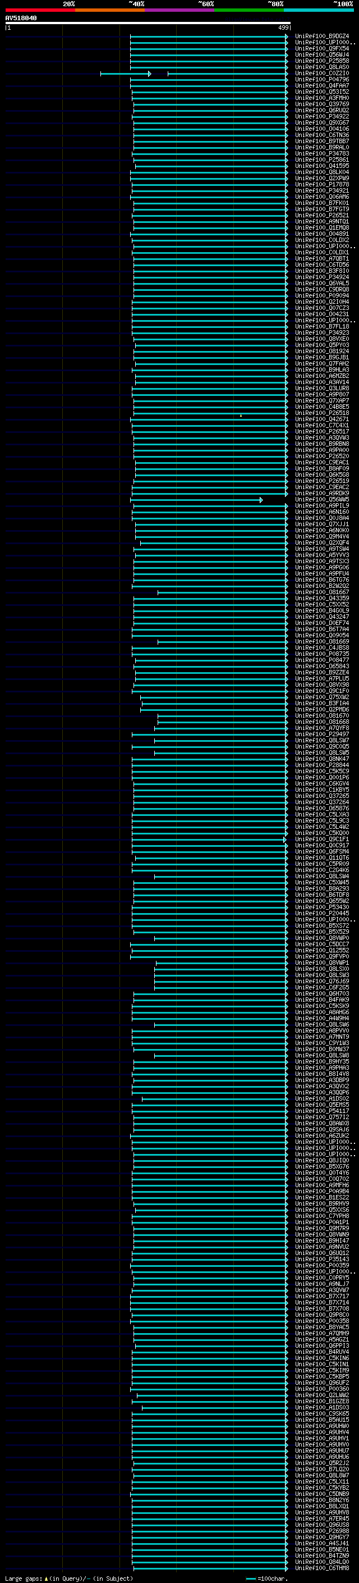This screenshot has width=359, height=1583.
Task: Select the UniRef100_A9RDK9 label
Action: pos(322,493)
